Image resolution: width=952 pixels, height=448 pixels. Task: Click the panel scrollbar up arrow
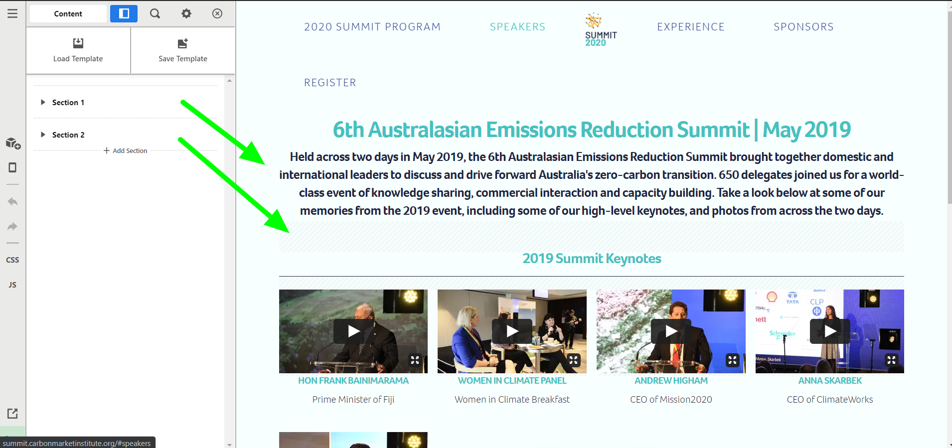[x=229, y=80]
